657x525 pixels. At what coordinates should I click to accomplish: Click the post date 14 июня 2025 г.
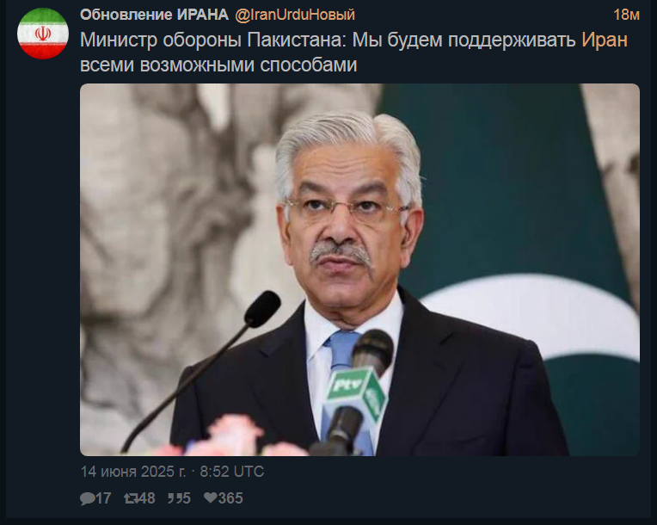click(x=132, y=472)
